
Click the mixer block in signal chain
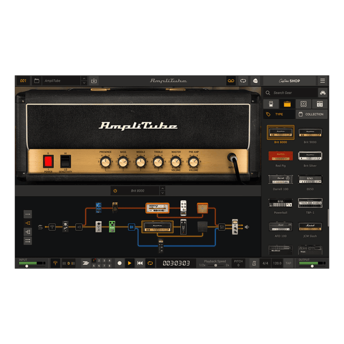221,227
